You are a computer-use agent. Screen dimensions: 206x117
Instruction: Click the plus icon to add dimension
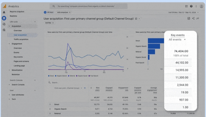(x=85, y=88)
